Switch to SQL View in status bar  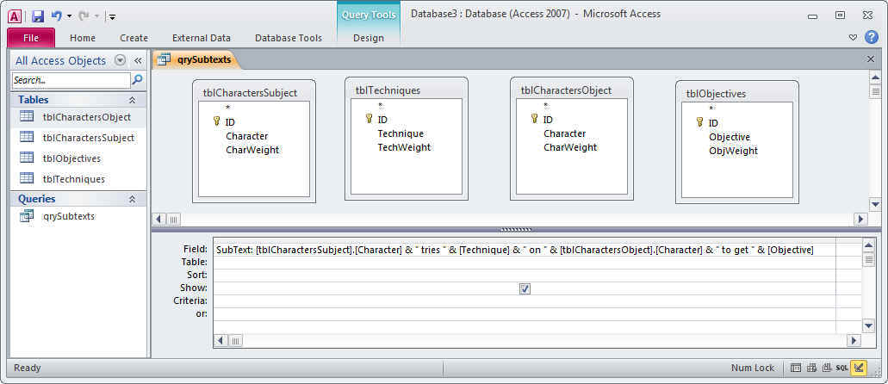click(842, 368)
